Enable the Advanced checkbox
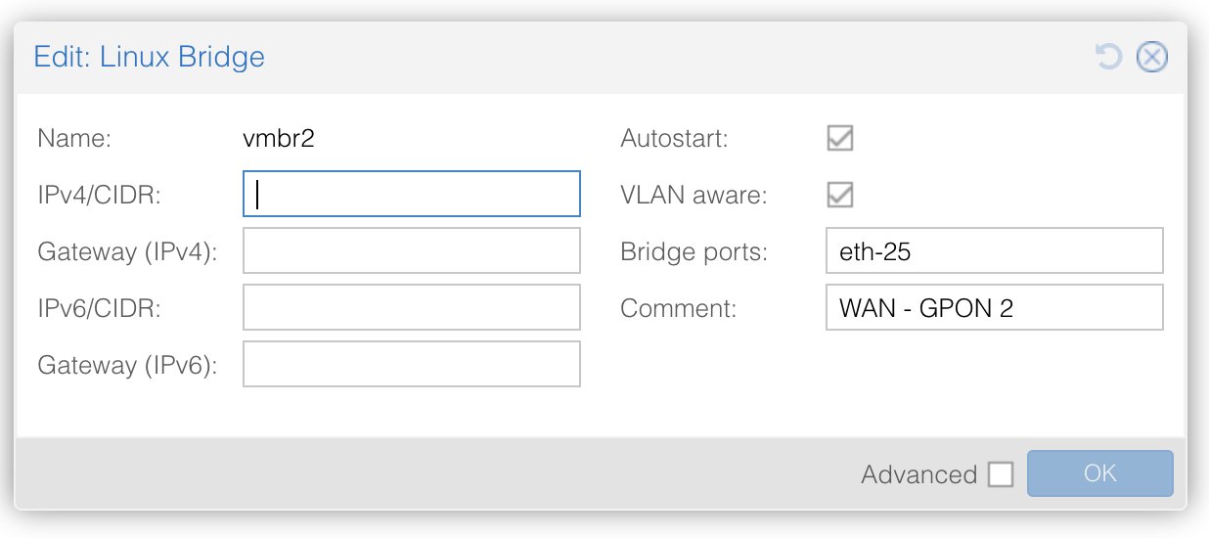This screenshot has width=1209, height=538. (1001, 474)
